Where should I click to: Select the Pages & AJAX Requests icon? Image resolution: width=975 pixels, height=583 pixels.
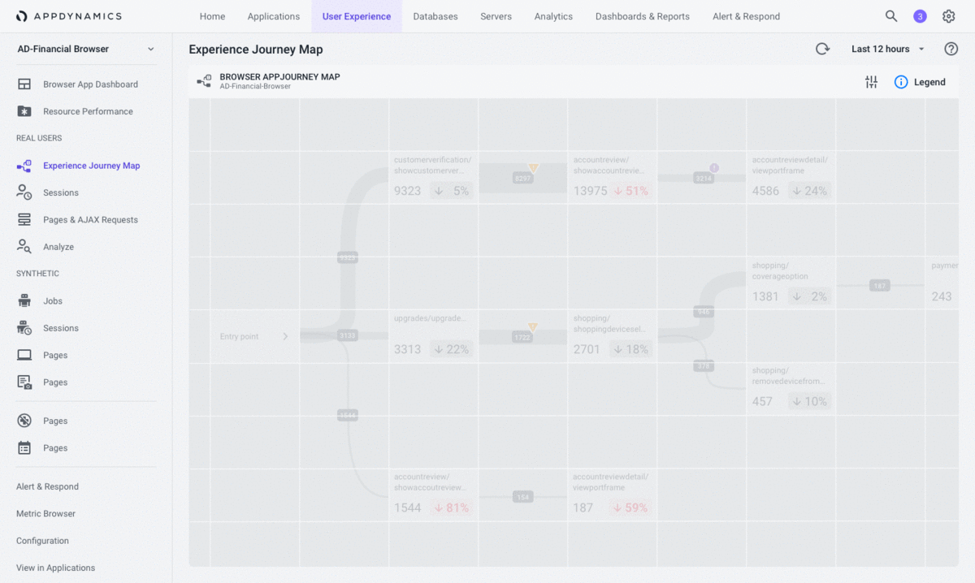click(x=26, y=219)
